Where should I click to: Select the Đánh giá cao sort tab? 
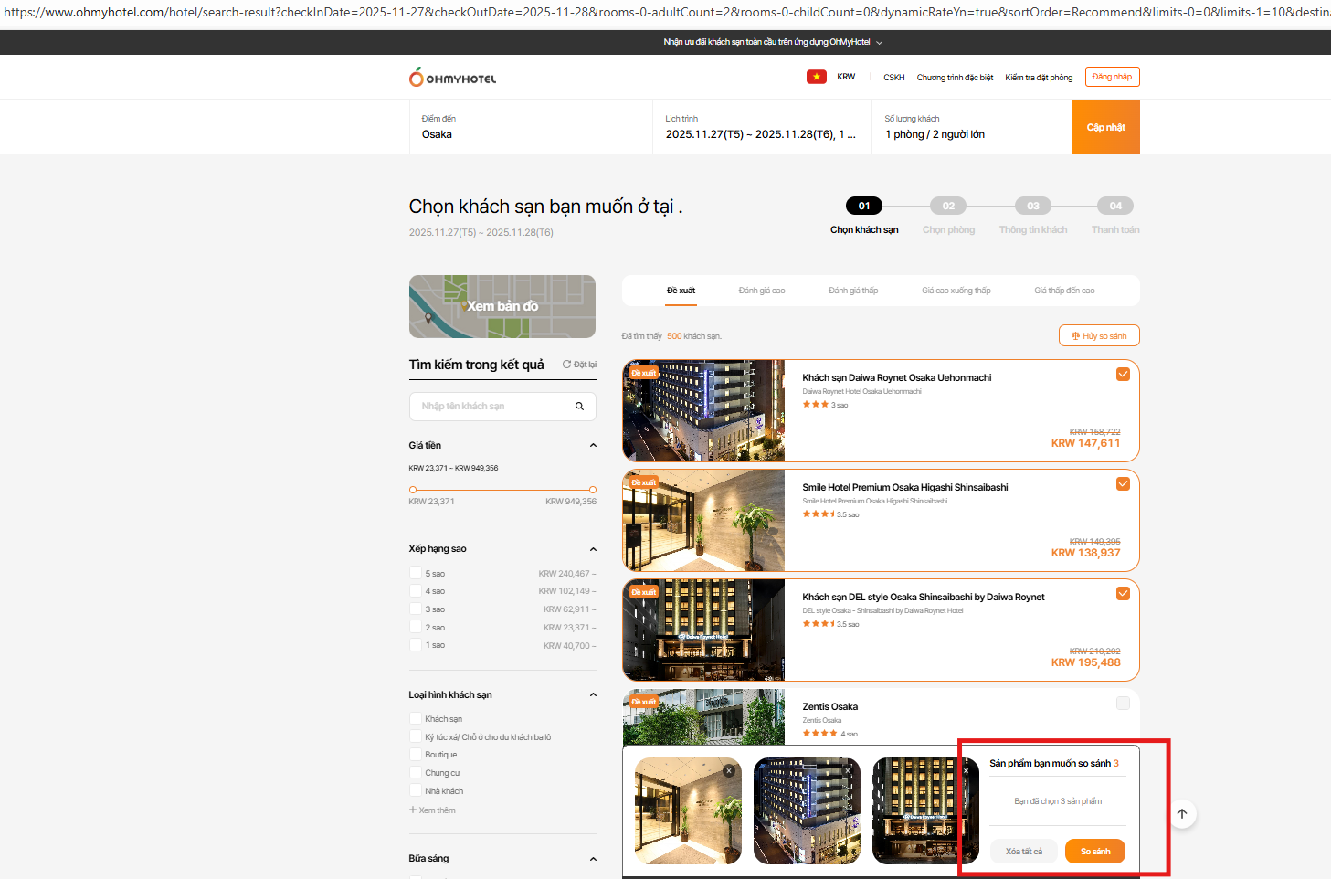762,291
